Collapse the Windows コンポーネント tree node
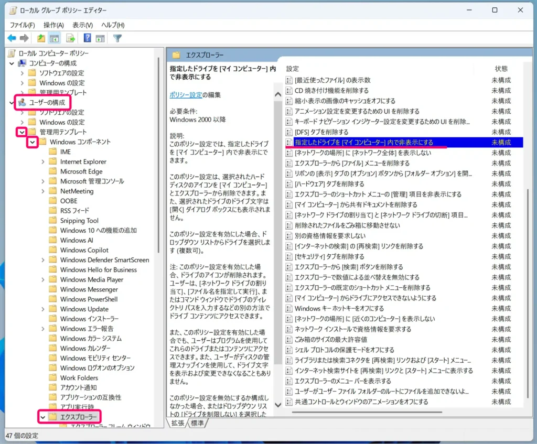This screenshot has width=537, height=444. (33, 142)
